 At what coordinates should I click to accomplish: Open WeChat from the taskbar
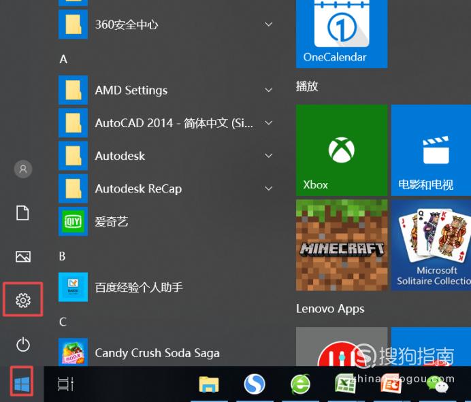438,384
